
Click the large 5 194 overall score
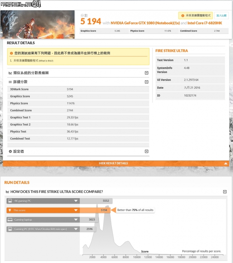coord(91,22)
